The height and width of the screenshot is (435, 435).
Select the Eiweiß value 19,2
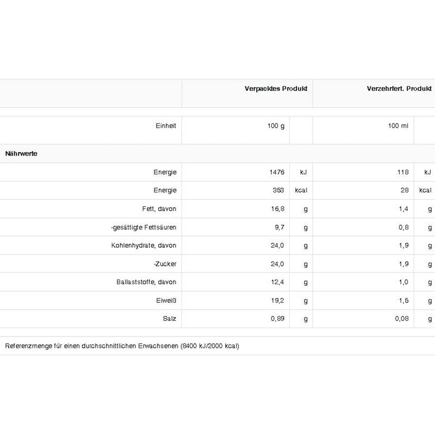[x=277, y=301]
